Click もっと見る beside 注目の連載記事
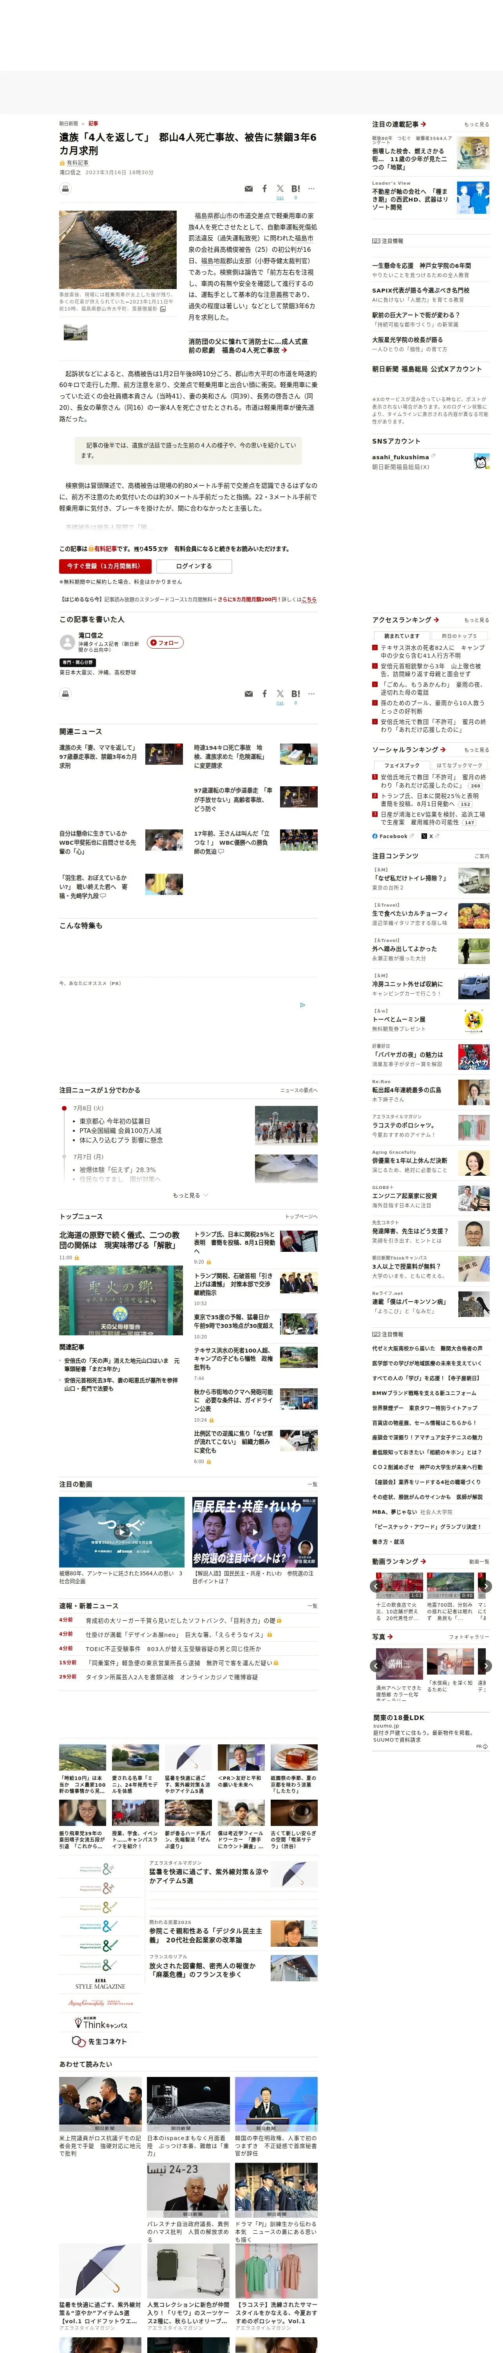Viewport: 503px width, 2353px height. tap(476, 124)
